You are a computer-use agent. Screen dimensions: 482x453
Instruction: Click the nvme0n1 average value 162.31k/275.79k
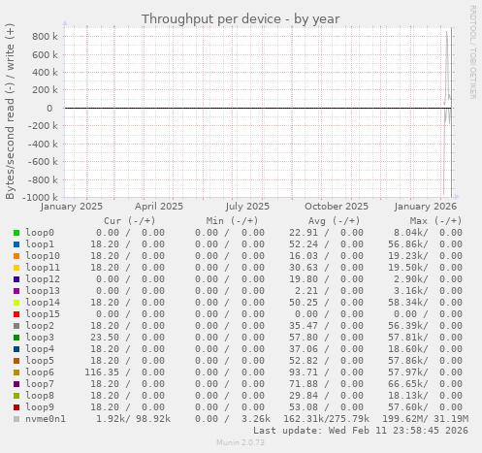[x=326, y=419]
